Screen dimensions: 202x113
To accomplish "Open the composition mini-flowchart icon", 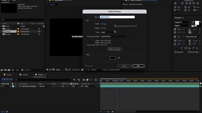I will tap(74, 80).
